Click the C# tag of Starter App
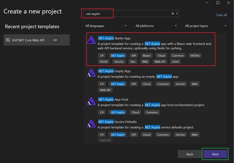Image resolution: width=234 pixels, height=163 pixels. 102,56
